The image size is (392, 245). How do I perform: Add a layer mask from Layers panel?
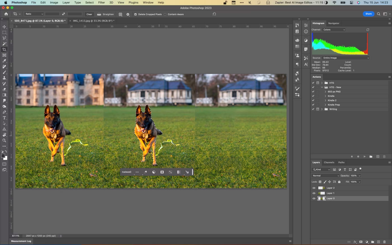click(x=361, y=242)
